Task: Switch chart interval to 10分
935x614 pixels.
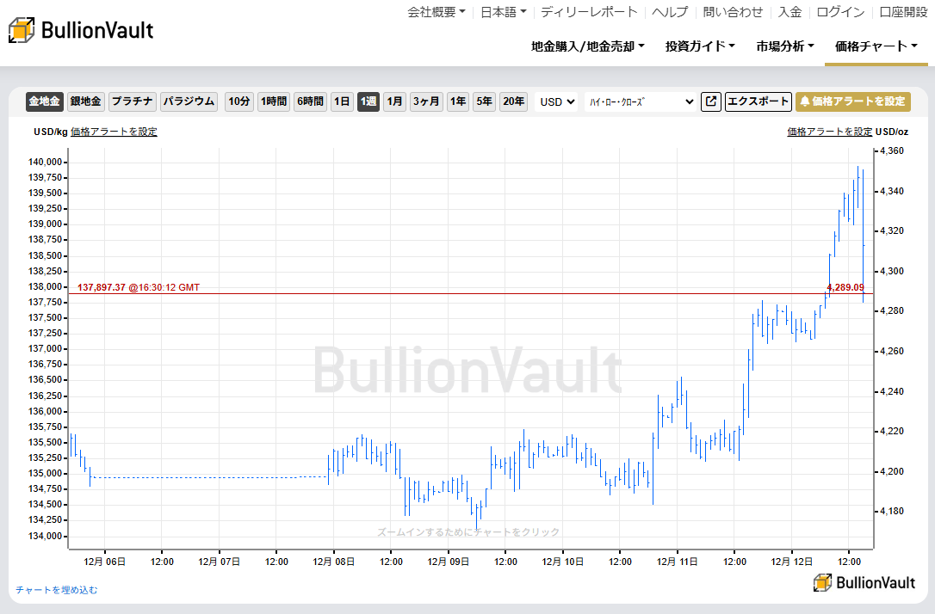Action: 238,101
